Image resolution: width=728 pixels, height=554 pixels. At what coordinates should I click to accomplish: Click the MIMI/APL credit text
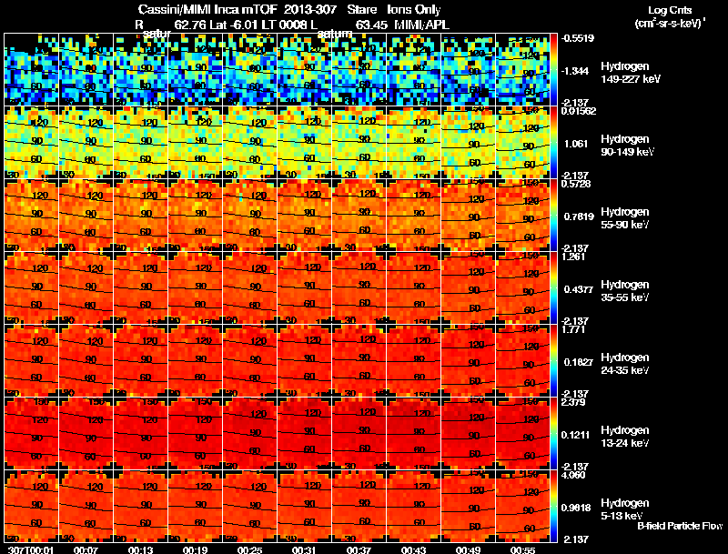click(x=421, y=25)
